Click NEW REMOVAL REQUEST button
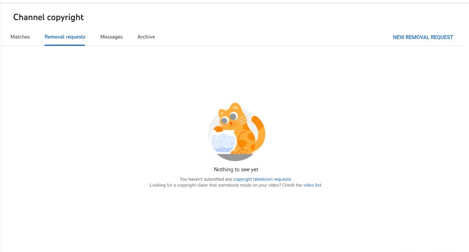The image size is (469, 252). 423,37
